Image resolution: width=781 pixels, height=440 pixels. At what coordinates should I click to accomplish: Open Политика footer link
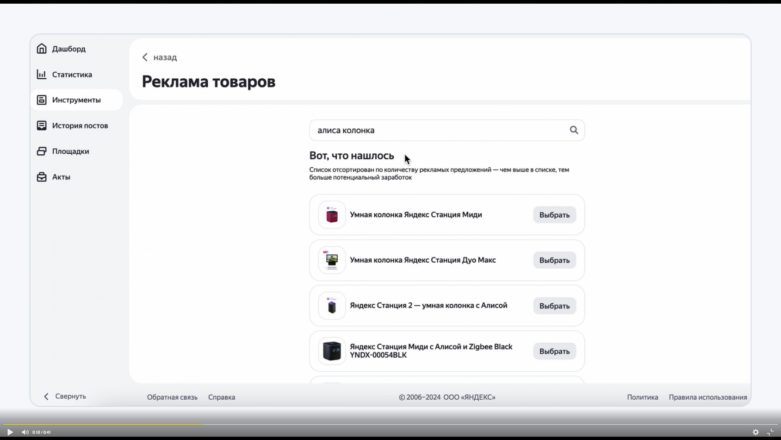click(643, 397)
